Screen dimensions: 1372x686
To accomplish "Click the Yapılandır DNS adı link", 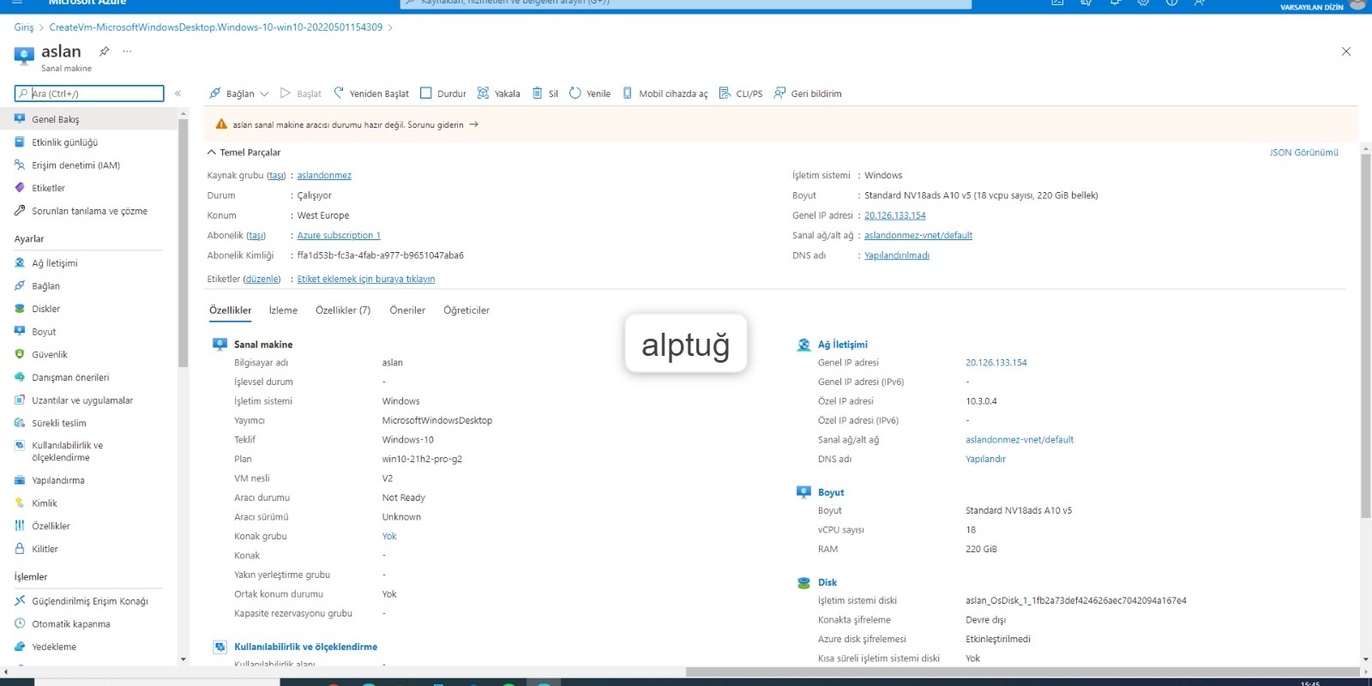I will coord(985,460).
